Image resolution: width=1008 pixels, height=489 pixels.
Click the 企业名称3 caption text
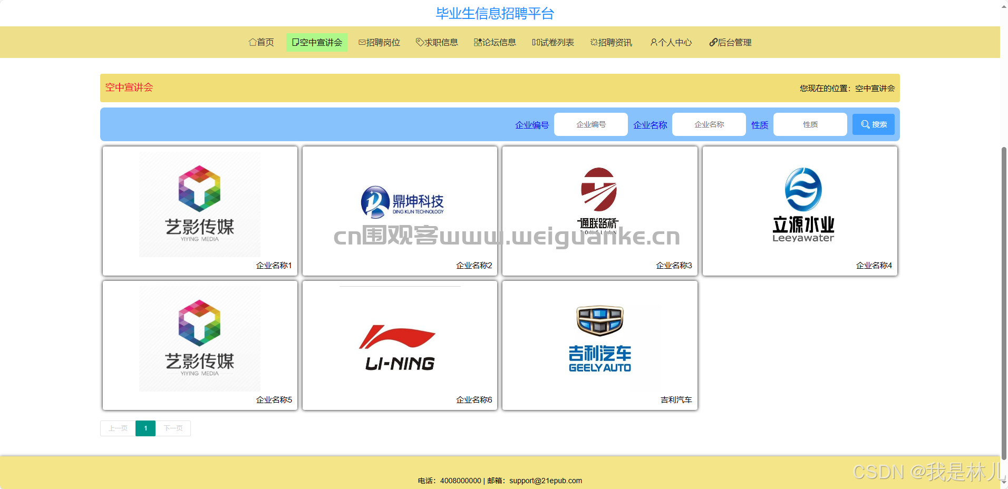pyautogui.click(x=674, y=266)
